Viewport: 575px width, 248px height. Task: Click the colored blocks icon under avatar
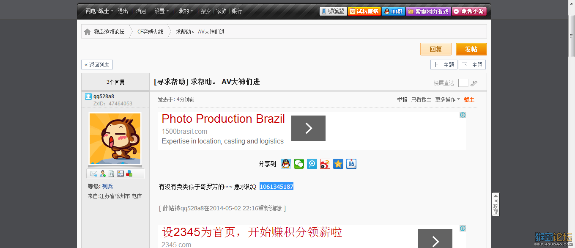[x=129, y=174]
